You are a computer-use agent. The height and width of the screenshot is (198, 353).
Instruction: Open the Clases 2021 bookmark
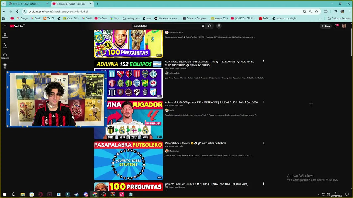[x=71, y=18]
